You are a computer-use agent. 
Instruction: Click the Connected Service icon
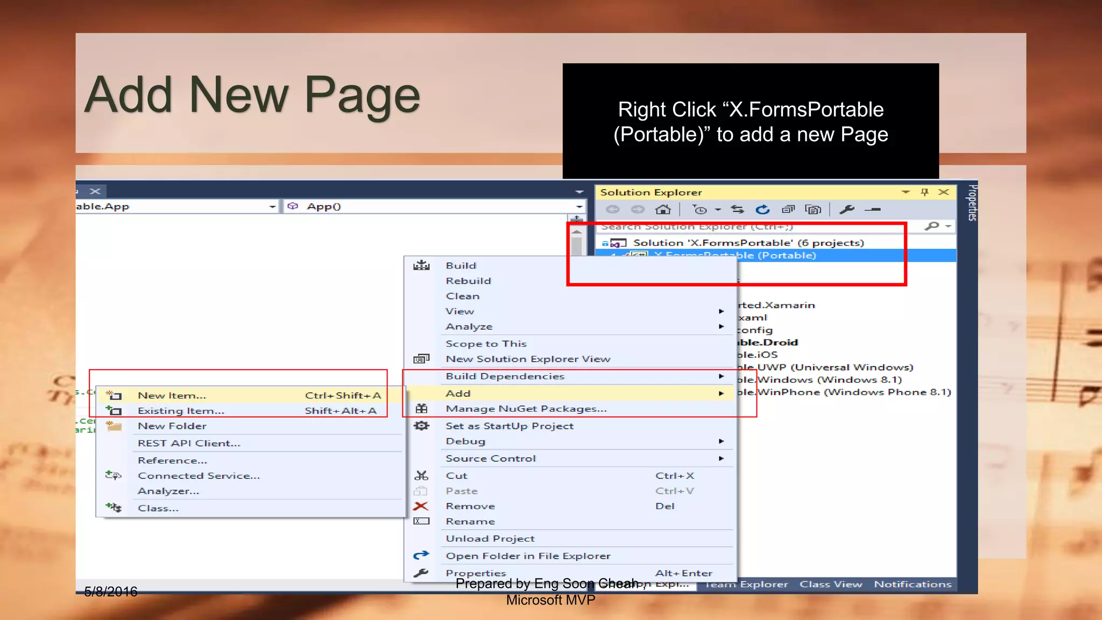113,475
